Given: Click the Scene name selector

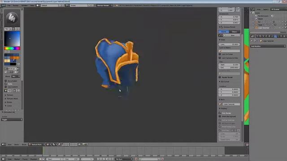Looking at the screenshot, I should coord(79,5).
